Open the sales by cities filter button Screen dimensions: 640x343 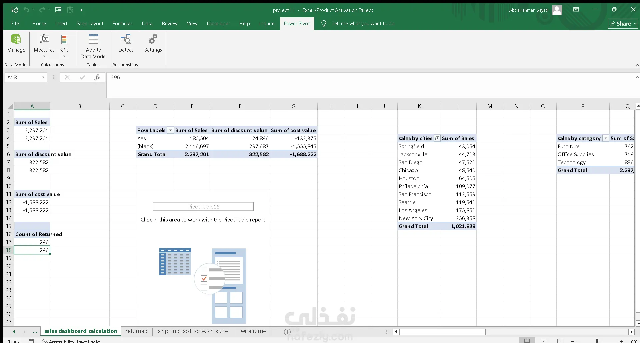click(437, 138)
